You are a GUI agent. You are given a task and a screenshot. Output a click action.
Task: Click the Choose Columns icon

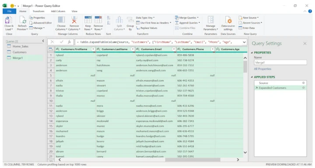(x=61, y=20)
